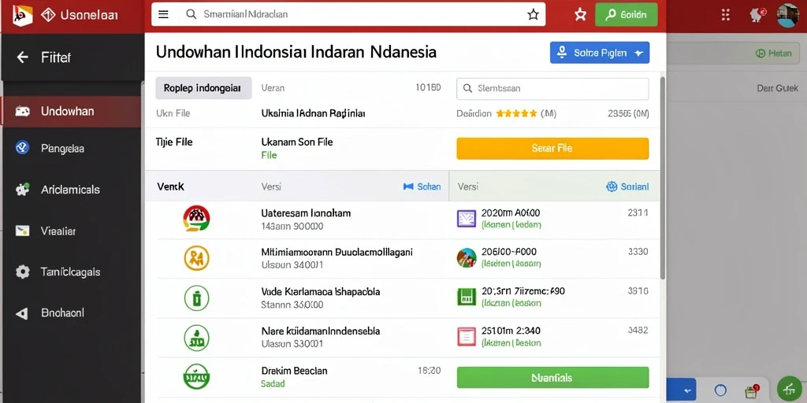Go back using the Fiitef arrow
The width and height of the screenshot is (807, 403).
tap(22, 57)
